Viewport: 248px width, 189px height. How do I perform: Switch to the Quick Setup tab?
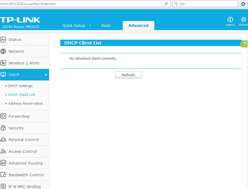click(x=74, y=26)
